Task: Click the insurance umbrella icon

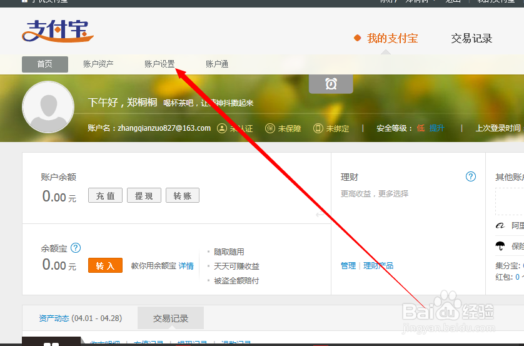Action: (x=500, y=246)
